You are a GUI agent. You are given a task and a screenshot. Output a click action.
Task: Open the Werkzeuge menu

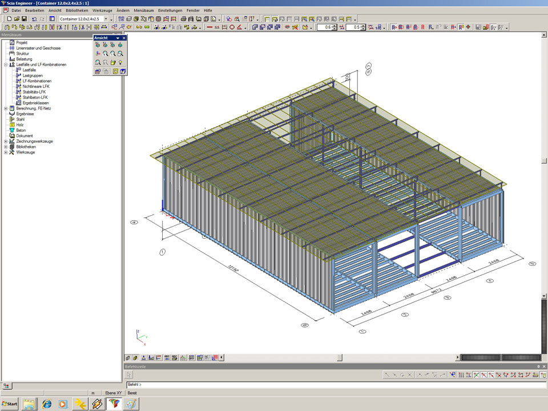pyautogui.click(x=102, y=10)
